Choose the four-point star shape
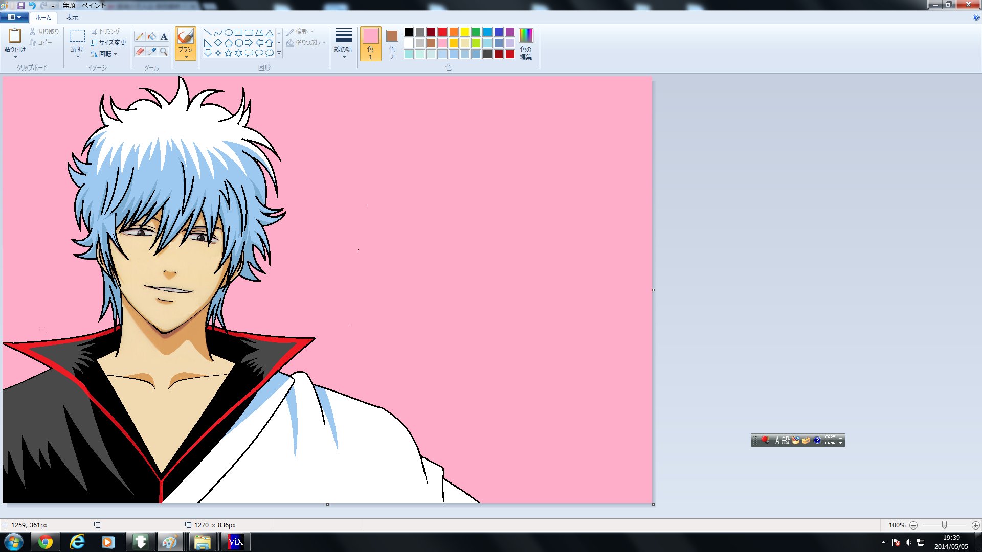This screenshot has height=552, width=982. point(218,53)
